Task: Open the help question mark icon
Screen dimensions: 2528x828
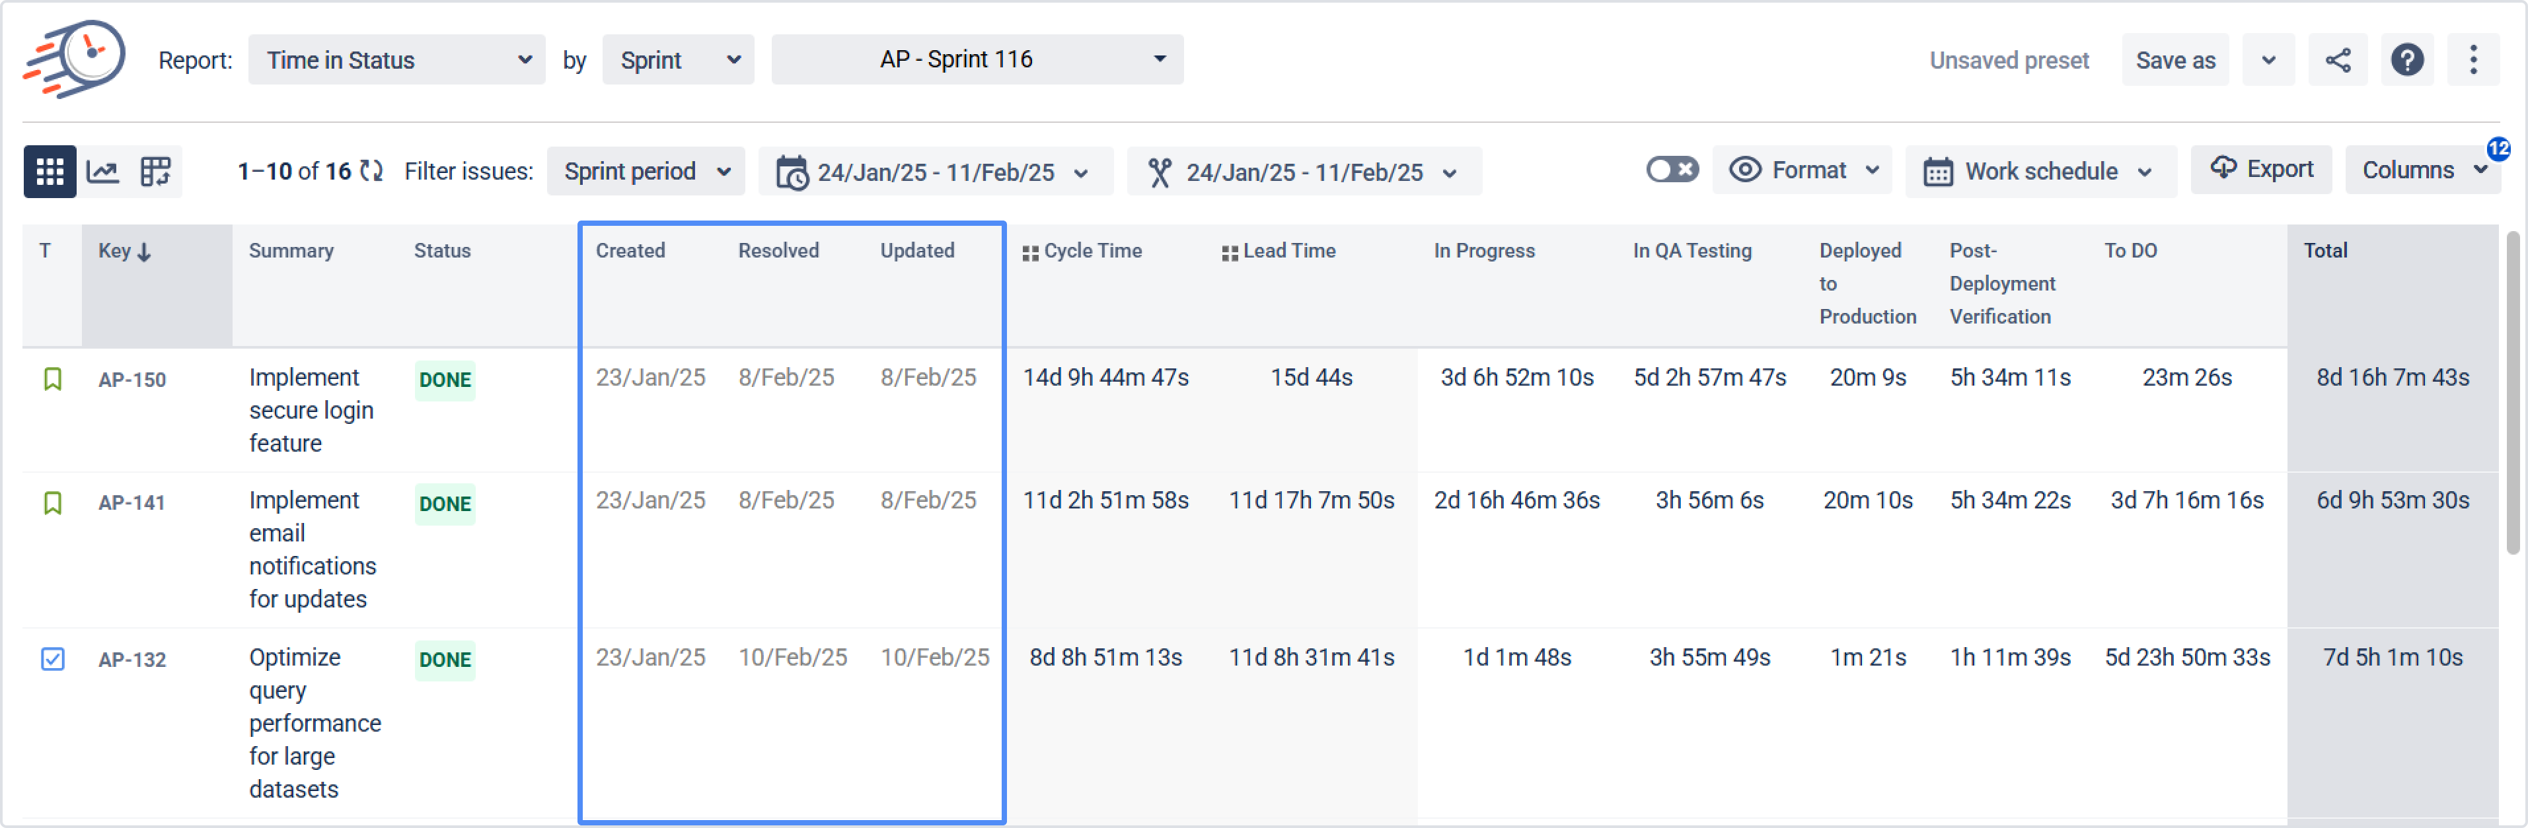Action: pos(2406,60)
